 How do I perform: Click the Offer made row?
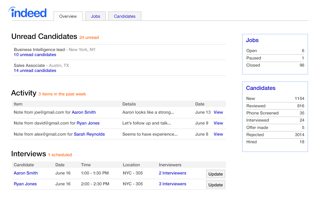coord(275,128)
